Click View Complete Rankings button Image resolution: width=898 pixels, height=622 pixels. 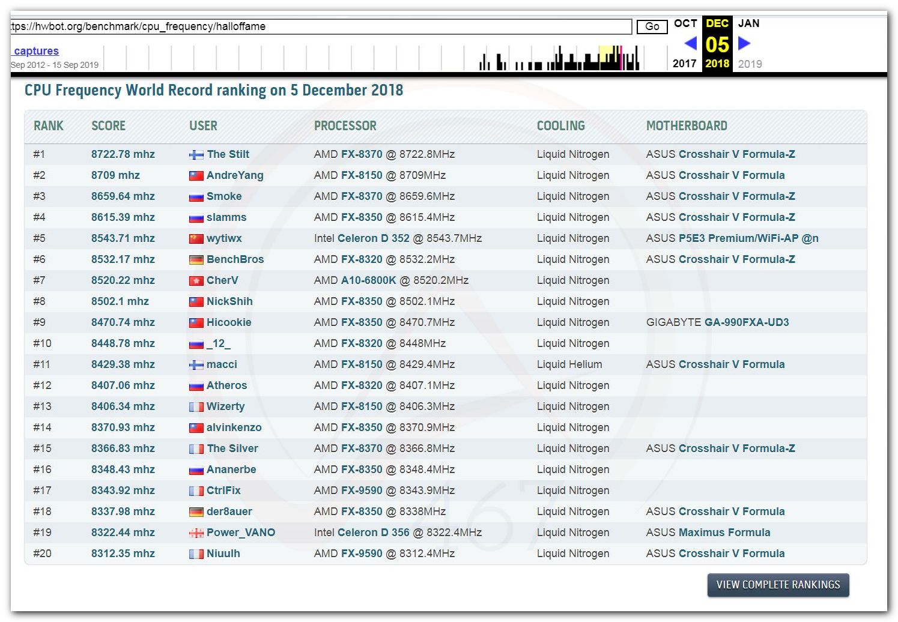tap(777, 585)
